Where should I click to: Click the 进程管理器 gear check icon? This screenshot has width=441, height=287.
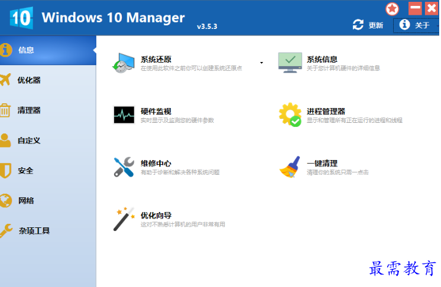(x=290, y=115)
